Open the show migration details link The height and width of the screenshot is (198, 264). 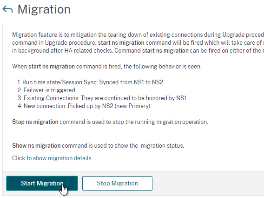click(52, 158)
